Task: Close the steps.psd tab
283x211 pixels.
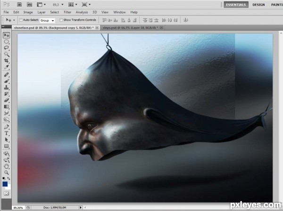Action: click(161, 28)
